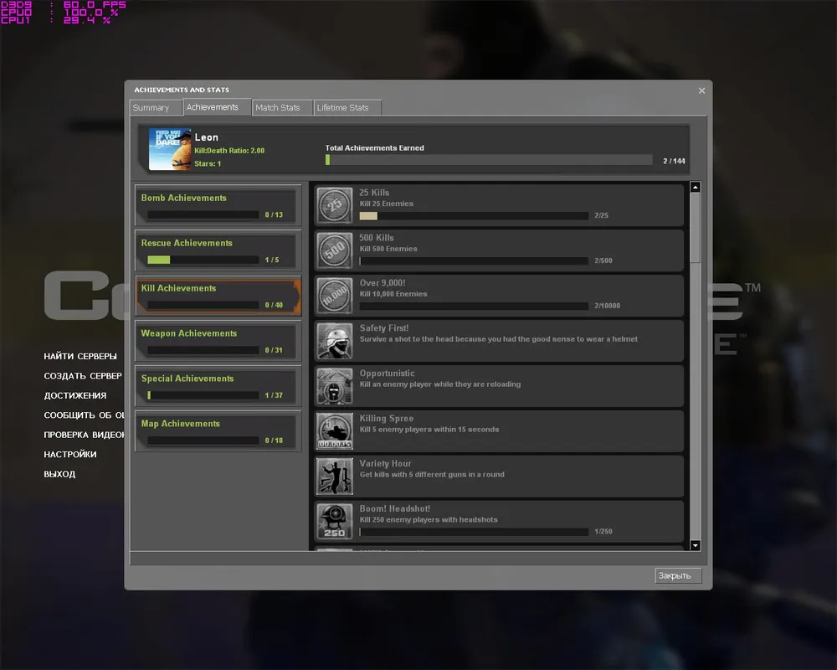The image size is (837, 670).
Task: Select Bomb Achievements category
Action: pyautogui.click(x=218, y=206)
